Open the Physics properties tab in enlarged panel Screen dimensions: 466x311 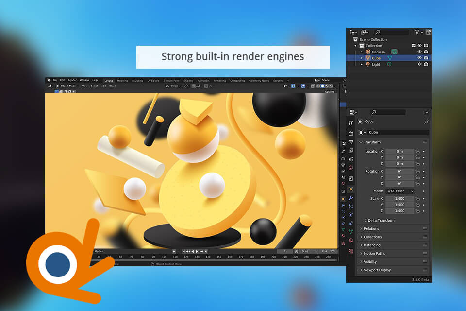[350, 215]
